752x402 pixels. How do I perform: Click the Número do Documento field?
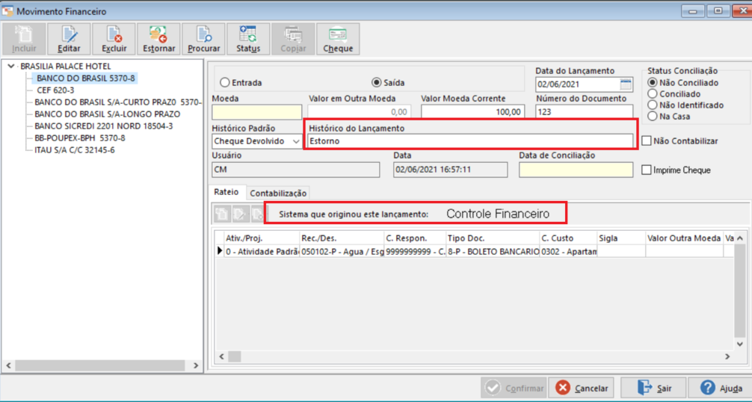point(584,112)
